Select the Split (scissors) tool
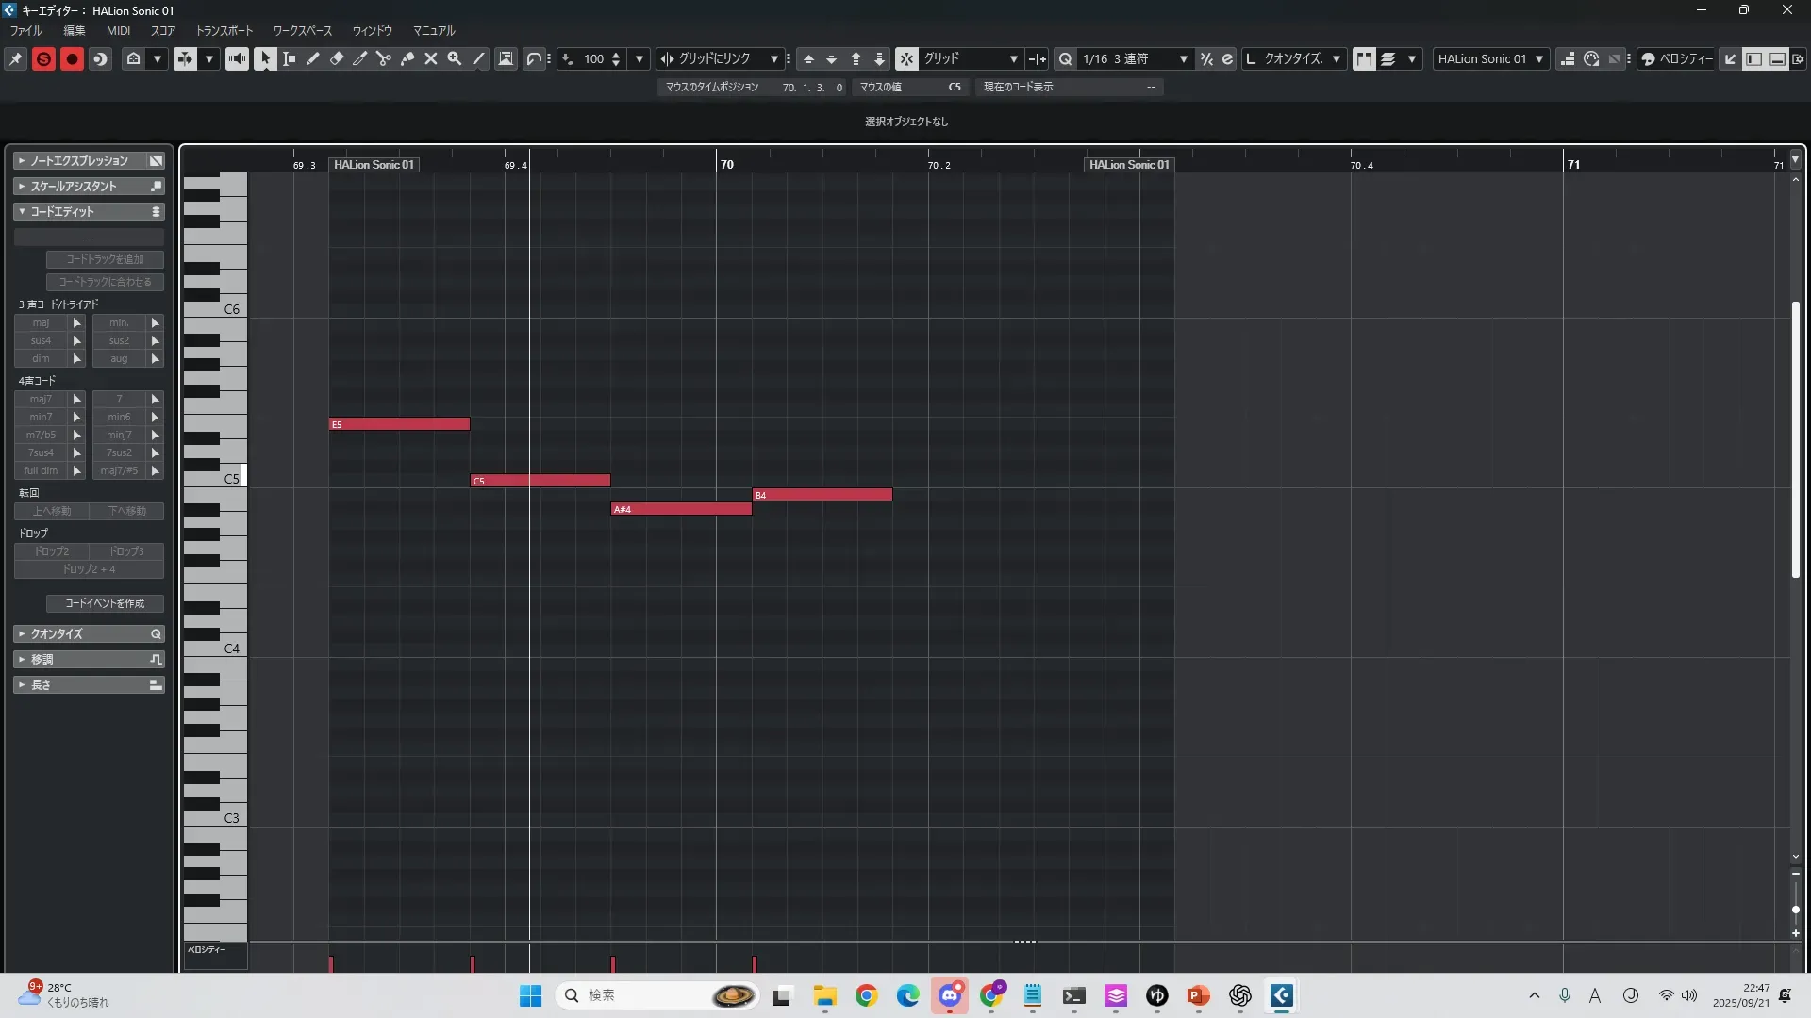1811x1018 pixels. (384, 58)
